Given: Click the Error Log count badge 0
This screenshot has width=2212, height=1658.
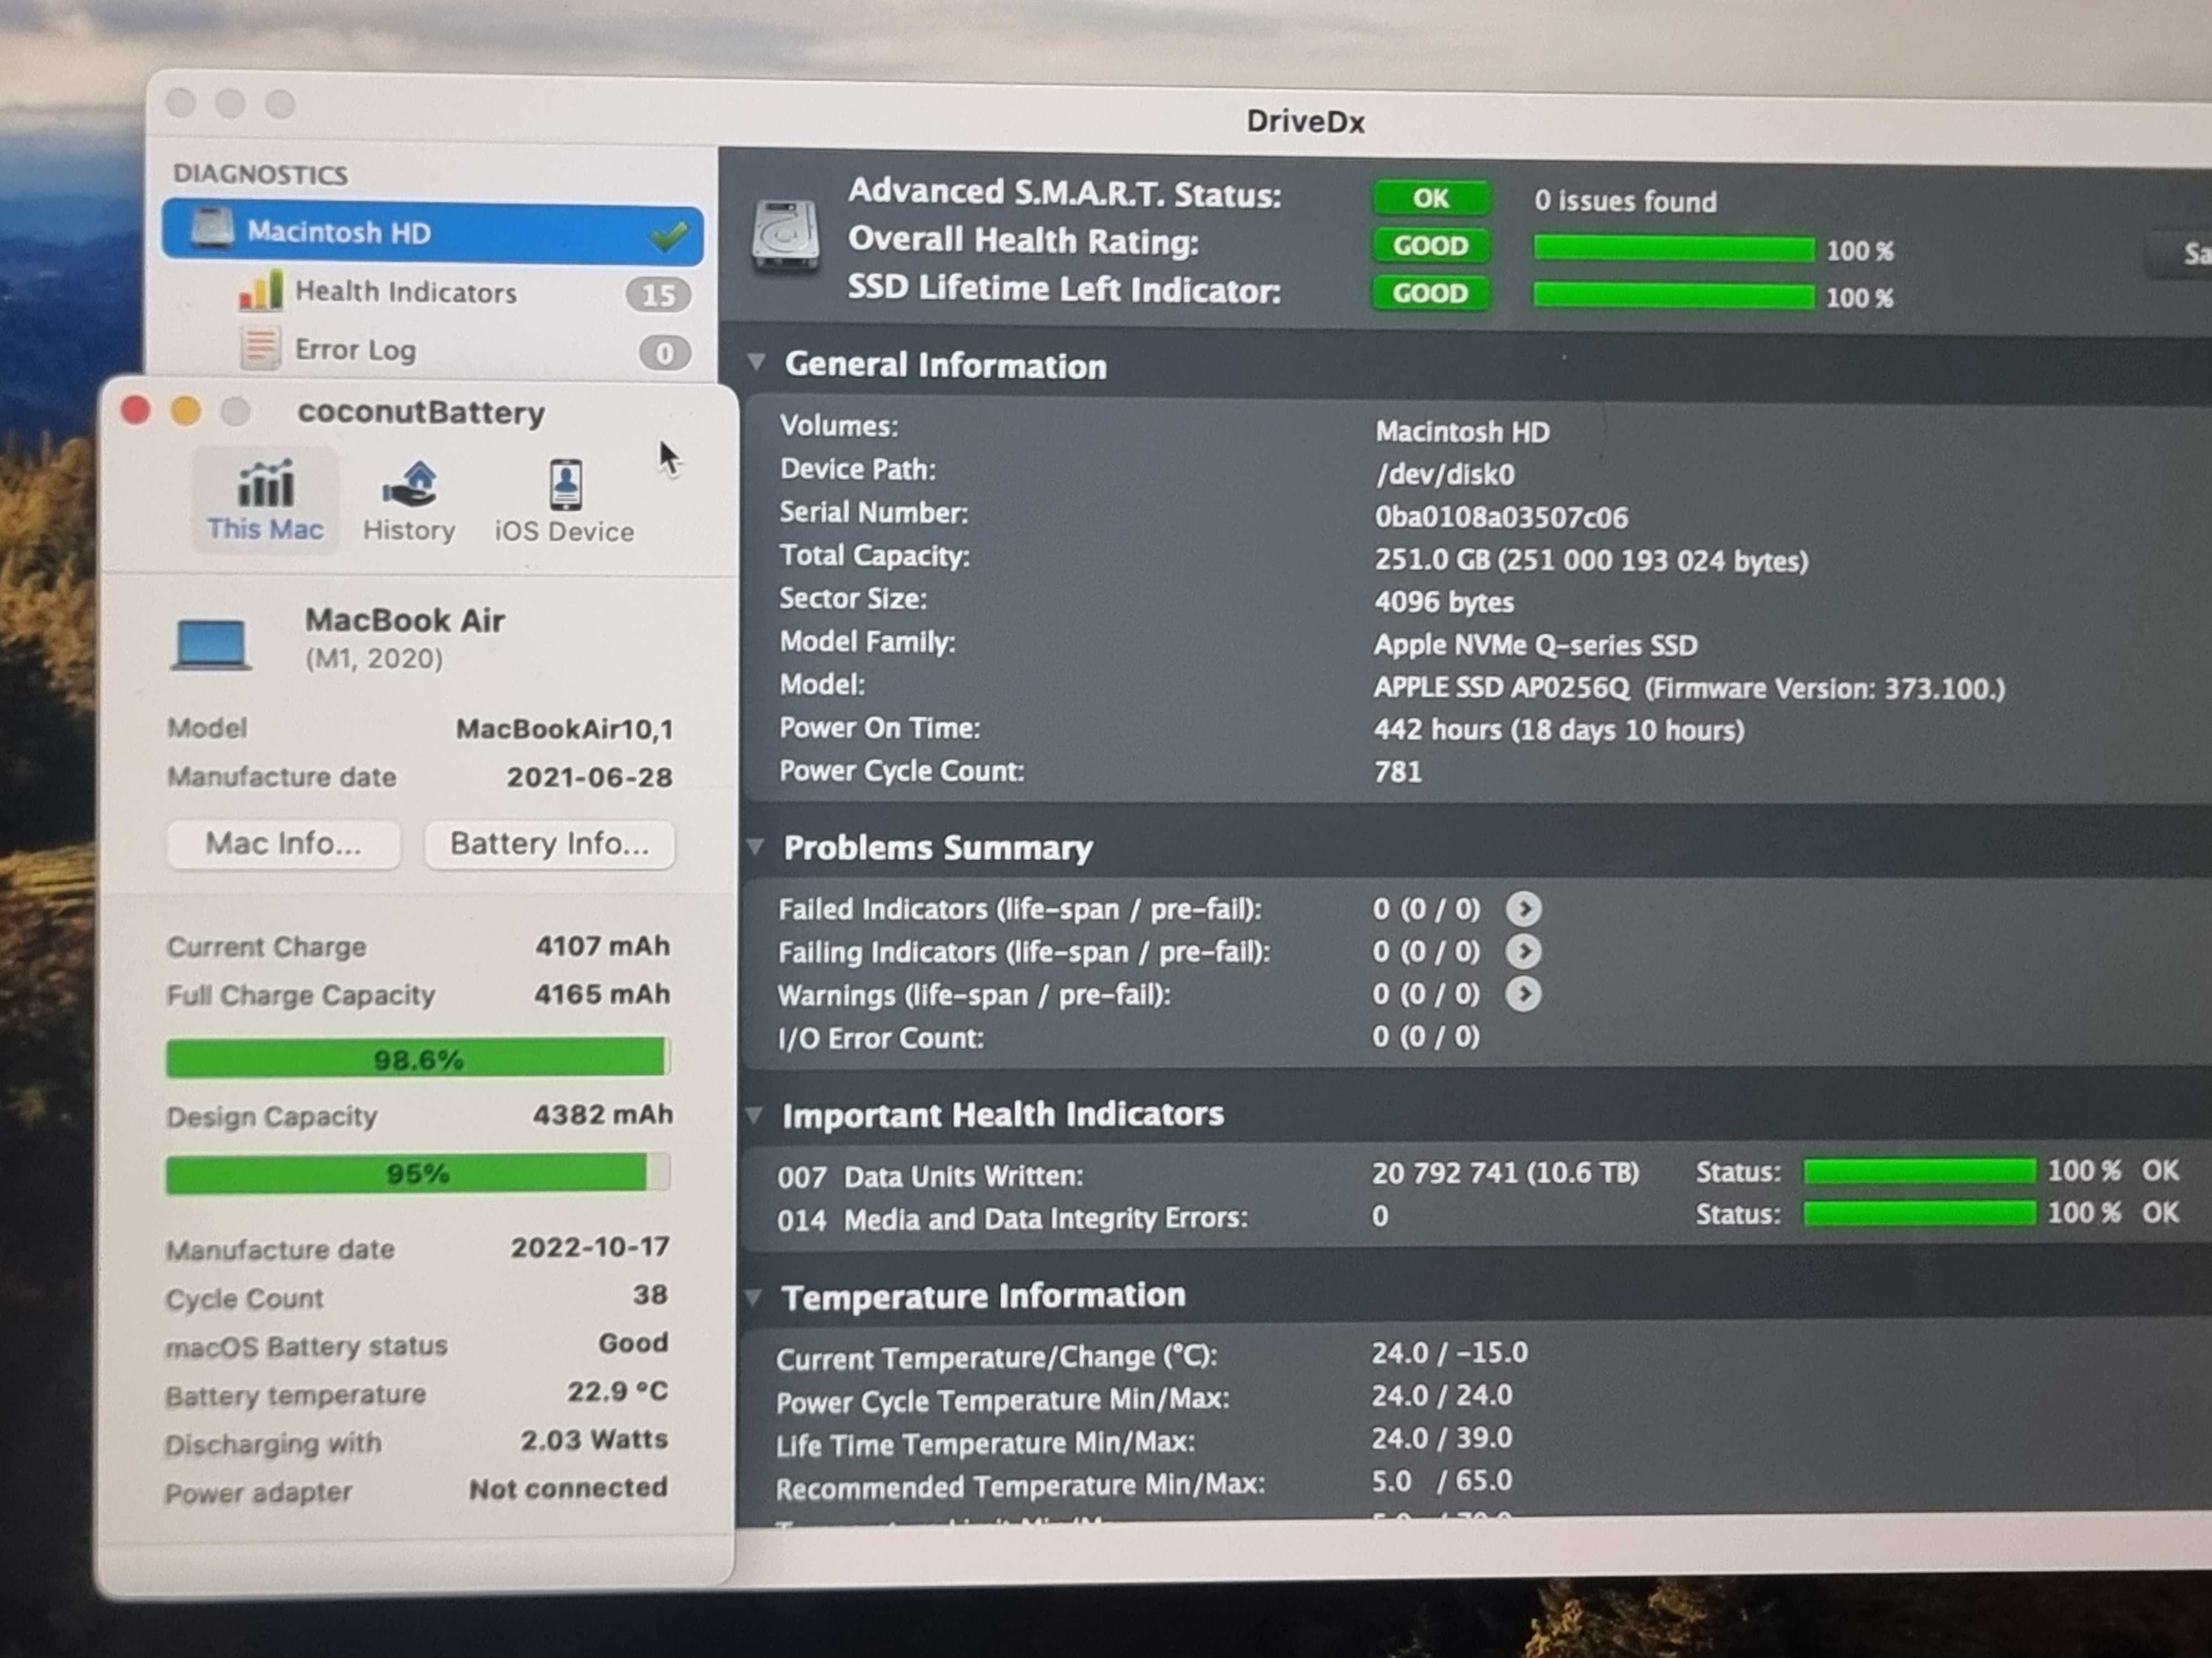Looking at the screenshot, I should point(664,353).
